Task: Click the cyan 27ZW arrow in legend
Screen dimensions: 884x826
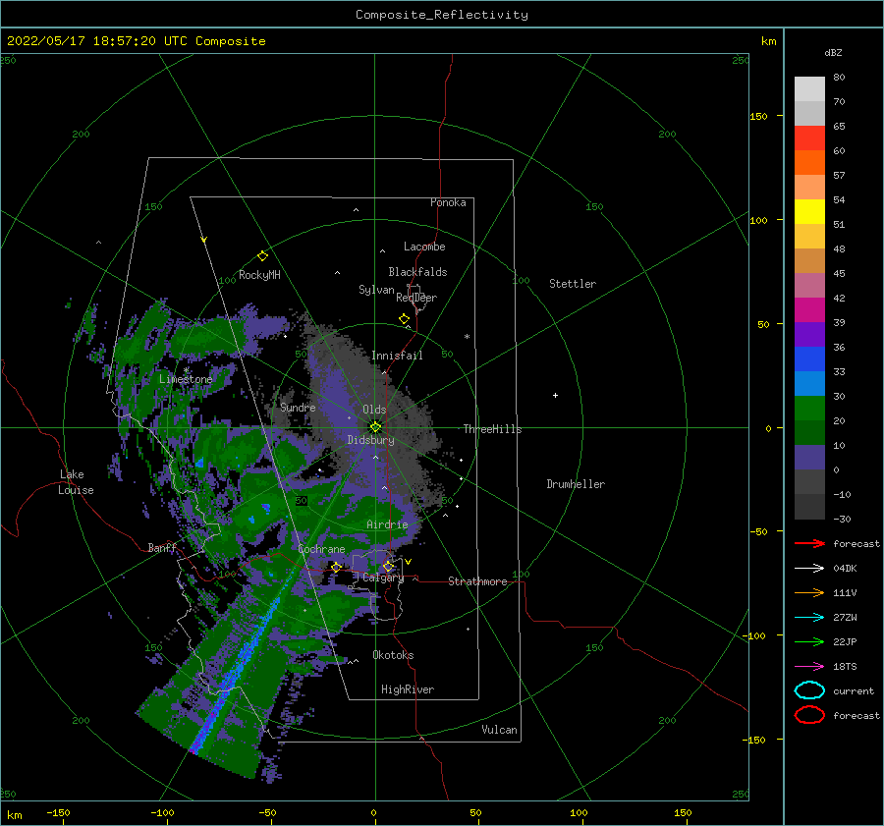Action: [809, 618]
